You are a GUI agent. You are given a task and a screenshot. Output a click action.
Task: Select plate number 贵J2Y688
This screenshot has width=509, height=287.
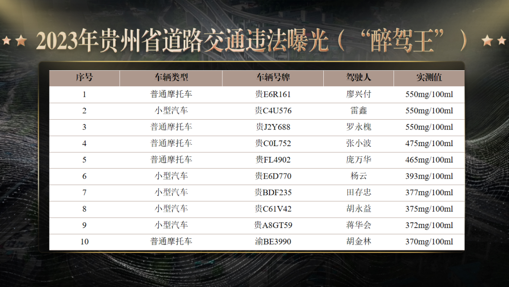click(x=273, y=127)
